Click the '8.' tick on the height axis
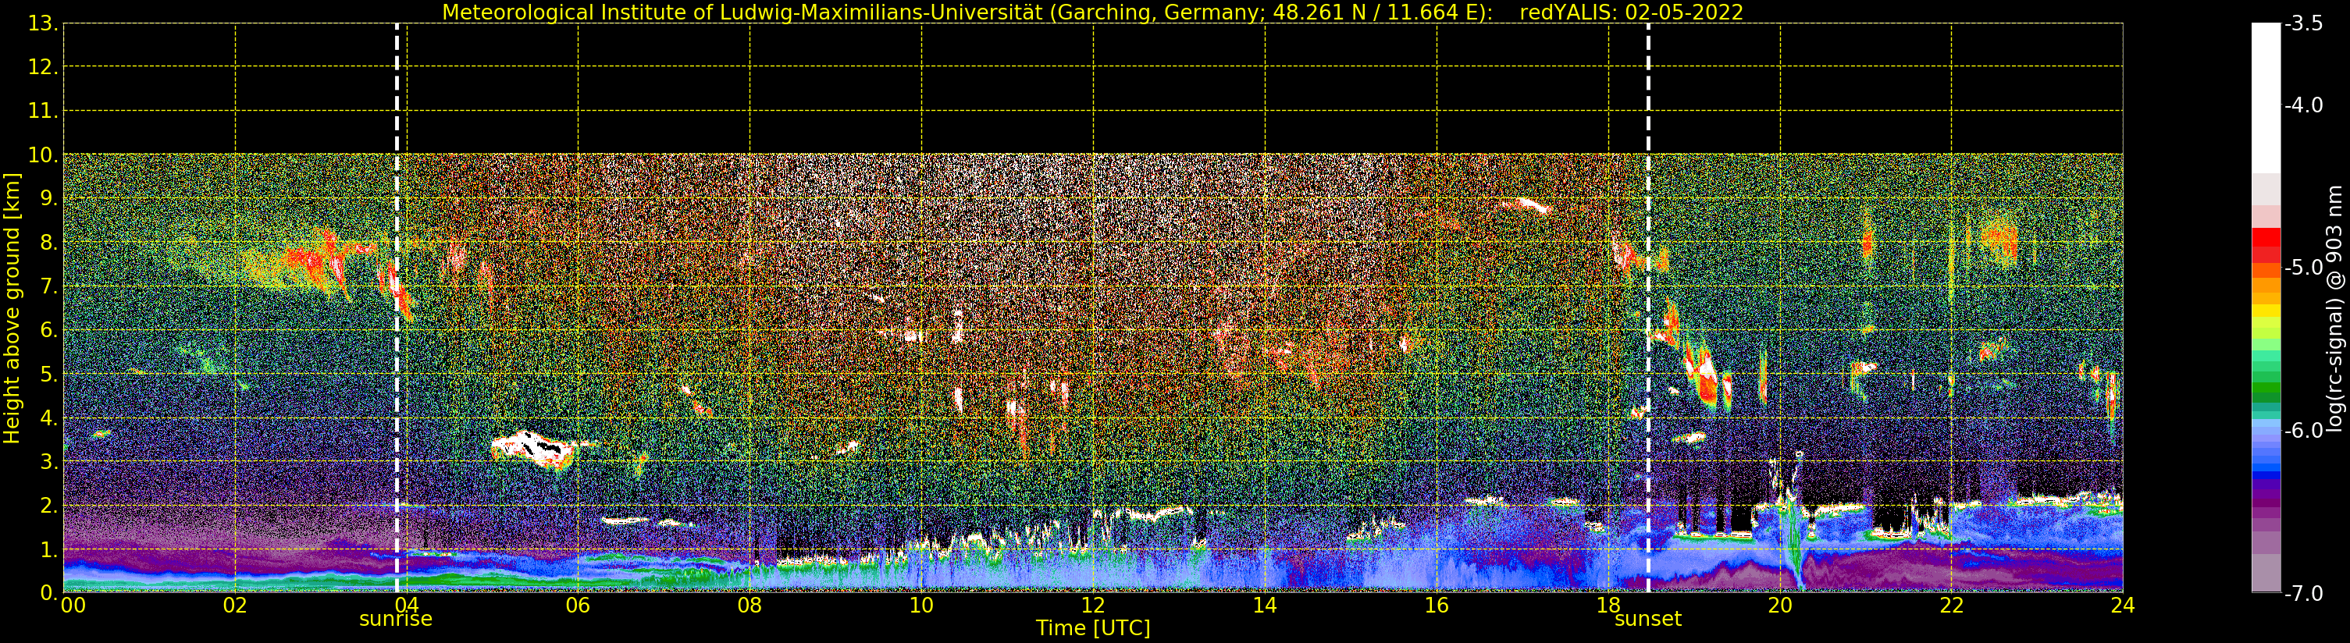This screenshot has height=643, width=2350. coord(48,243)
